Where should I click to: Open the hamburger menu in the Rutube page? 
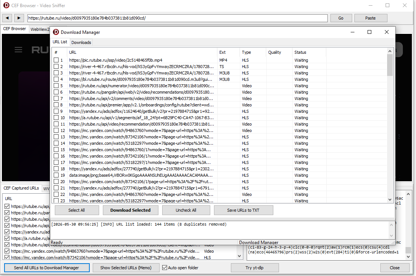[18, 50]
